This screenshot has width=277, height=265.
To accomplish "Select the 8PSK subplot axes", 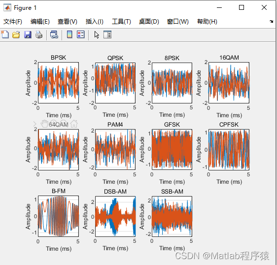I will click(x=172, y=83).
